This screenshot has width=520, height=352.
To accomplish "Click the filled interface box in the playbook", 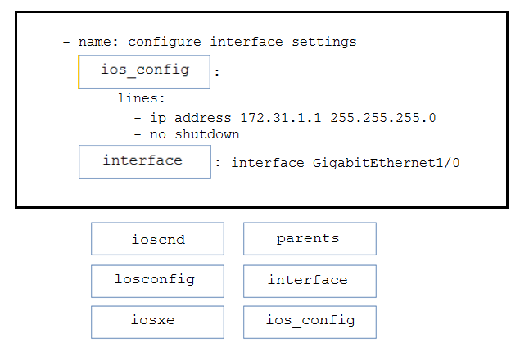I will (145, 162).
